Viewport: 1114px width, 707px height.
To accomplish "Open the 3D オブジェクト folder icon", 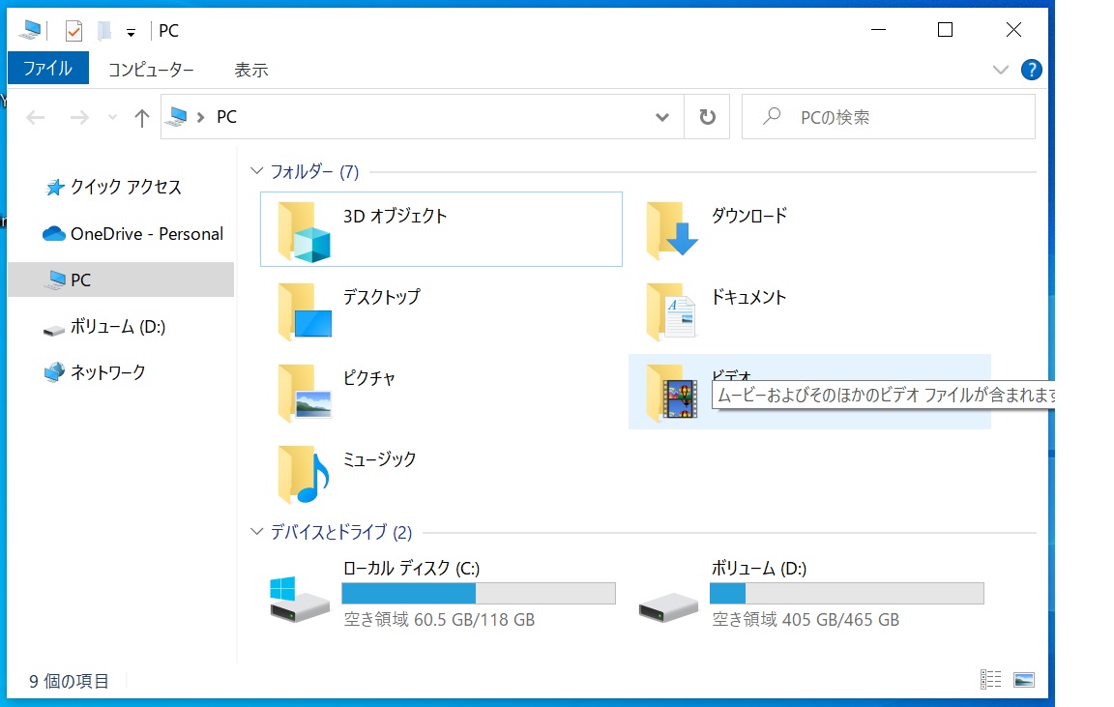I will pos(304,232).
